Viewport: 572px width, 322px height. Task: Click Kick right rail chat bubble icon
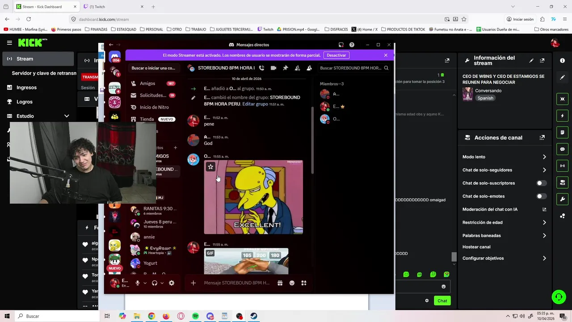pyautogui.click(x=562, y=149)
